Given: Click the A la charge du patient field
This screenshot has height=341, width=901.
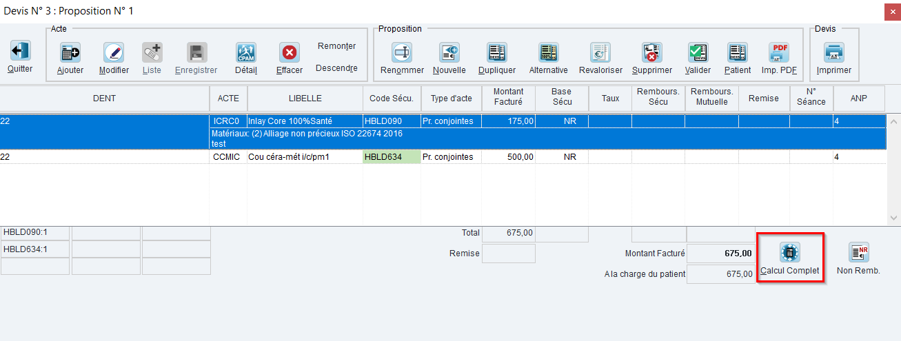Looking at the screenshot, I should [x=721, y=274].
